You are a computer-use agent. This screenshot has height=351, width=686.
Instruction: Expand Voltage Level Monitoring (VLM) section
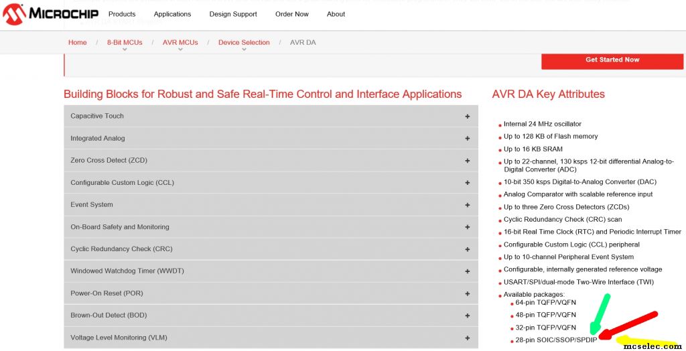pyautogui.click(x=271, y=338)
